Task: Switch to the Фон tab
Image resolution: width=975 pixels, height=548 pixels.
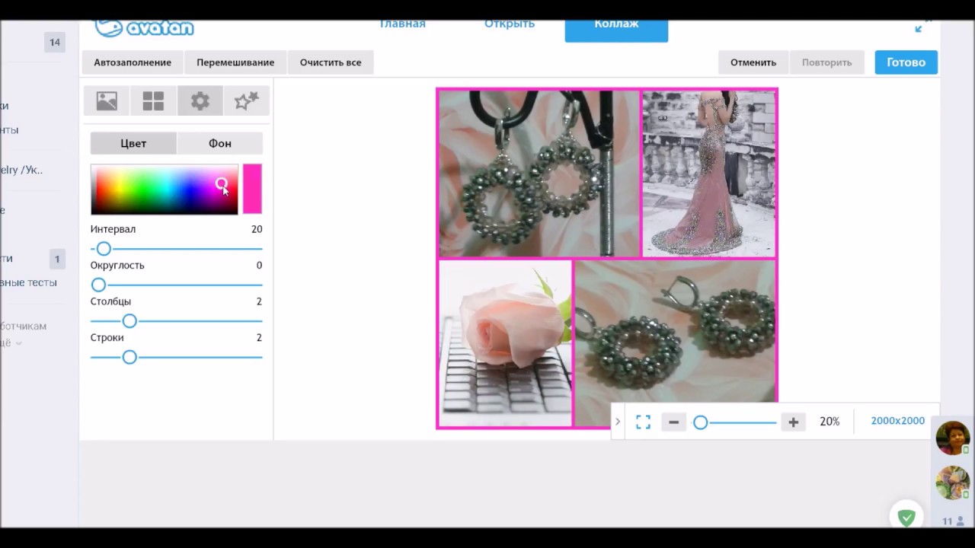Action: pyautogui.click(x=220, y=143)
